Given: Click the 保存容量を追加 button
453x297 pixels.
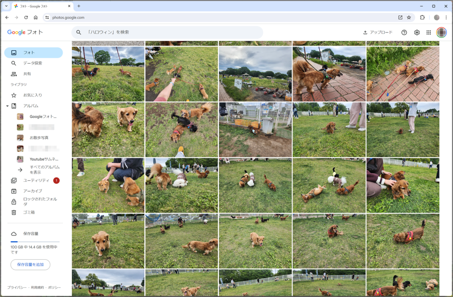Looking at the screenshot, I should tap(30, 265).
